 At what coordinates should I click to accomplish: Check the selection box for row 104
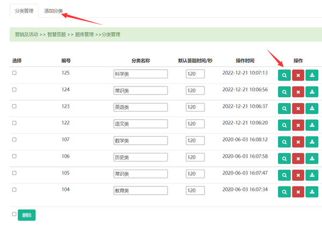14,189
